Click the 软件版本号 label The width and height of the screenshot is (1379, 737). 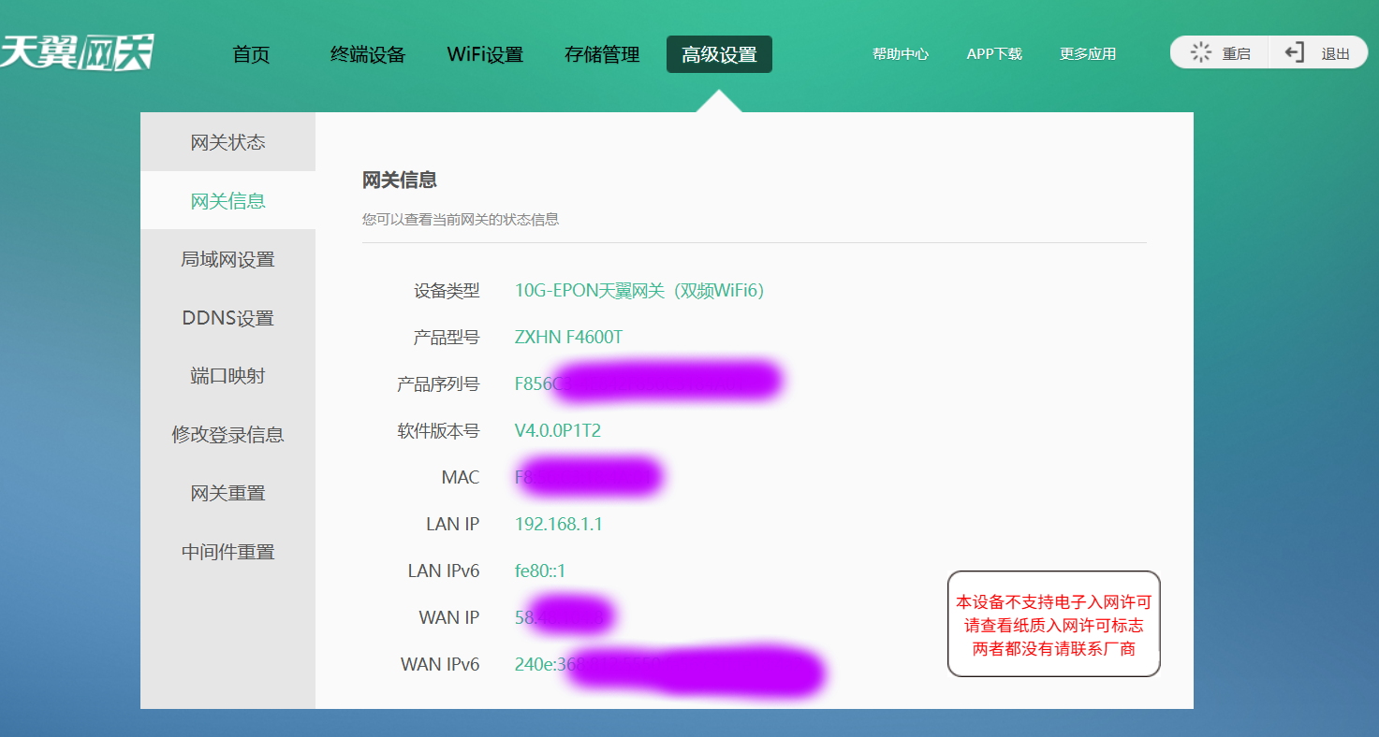point(438,431)
